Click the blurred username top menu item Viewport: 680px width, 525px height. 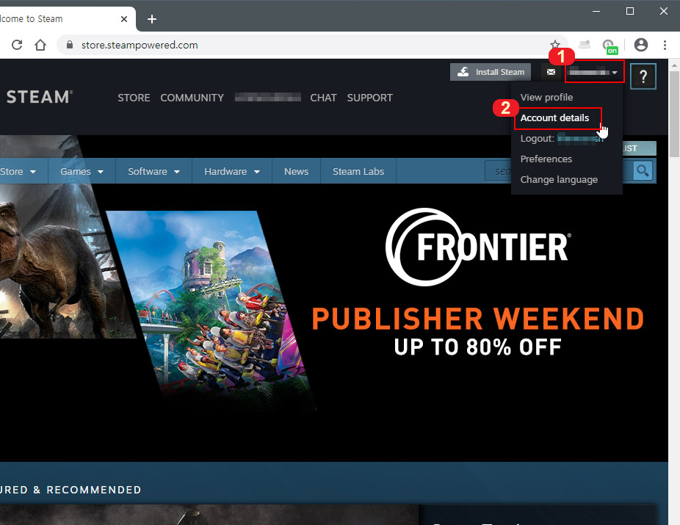tap(267, 98)
